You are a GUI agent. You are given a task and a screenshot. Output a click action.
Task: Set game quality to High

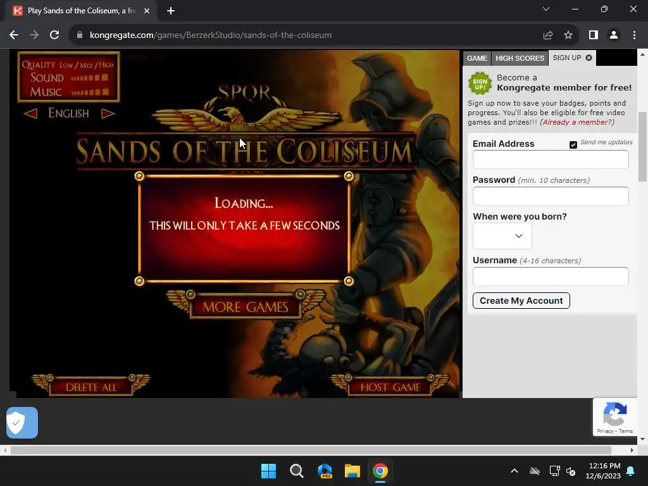point(106,65)
